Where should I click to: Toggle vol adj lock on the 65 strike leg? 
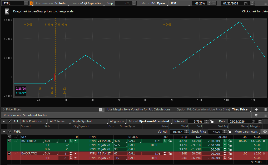coord(230,154)
